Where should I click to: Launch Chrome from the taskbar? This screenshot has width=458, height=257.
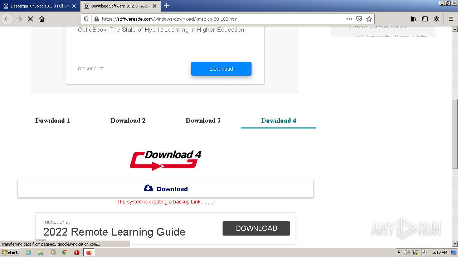tap(65, 252)
